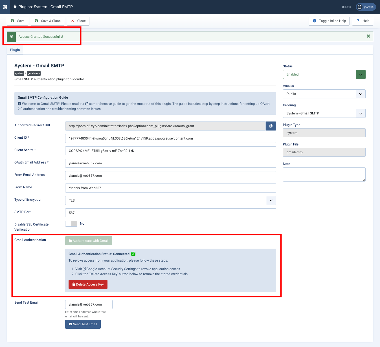Save the plugin settings
This screenshot has width=380, height=347.
pos(17,21)
